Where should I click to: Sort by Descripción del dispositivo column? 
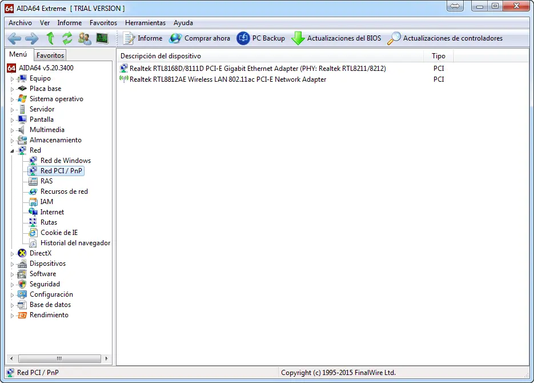[270, 56]
